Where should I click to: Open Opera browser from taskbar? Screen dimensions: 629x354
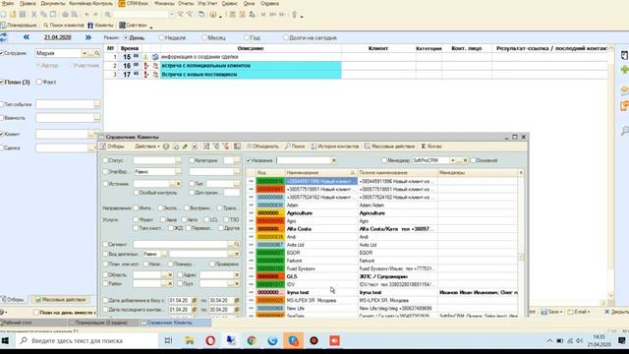point(210,341)
